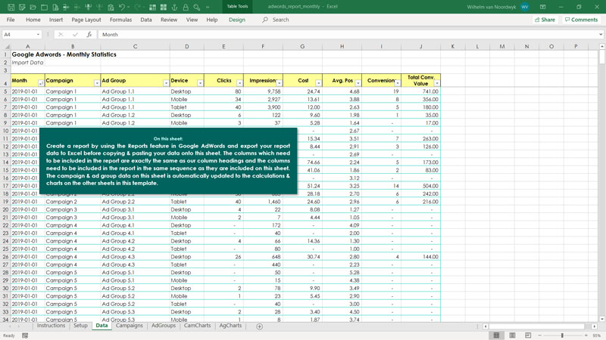The image size is (606, 340).
Task: Switch to Normal view icon in status bar
Action: pos(496,335)
